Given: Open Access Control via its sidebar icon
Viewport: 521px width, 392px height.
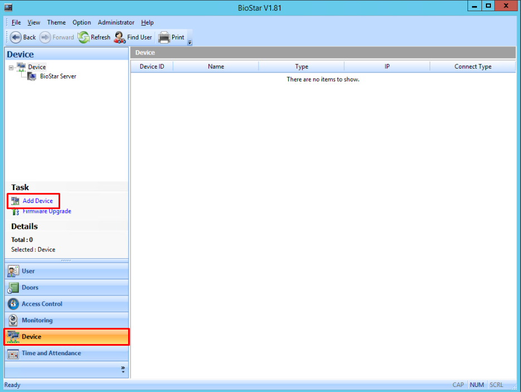Looking at the screenshot, I should click(12, 304).
